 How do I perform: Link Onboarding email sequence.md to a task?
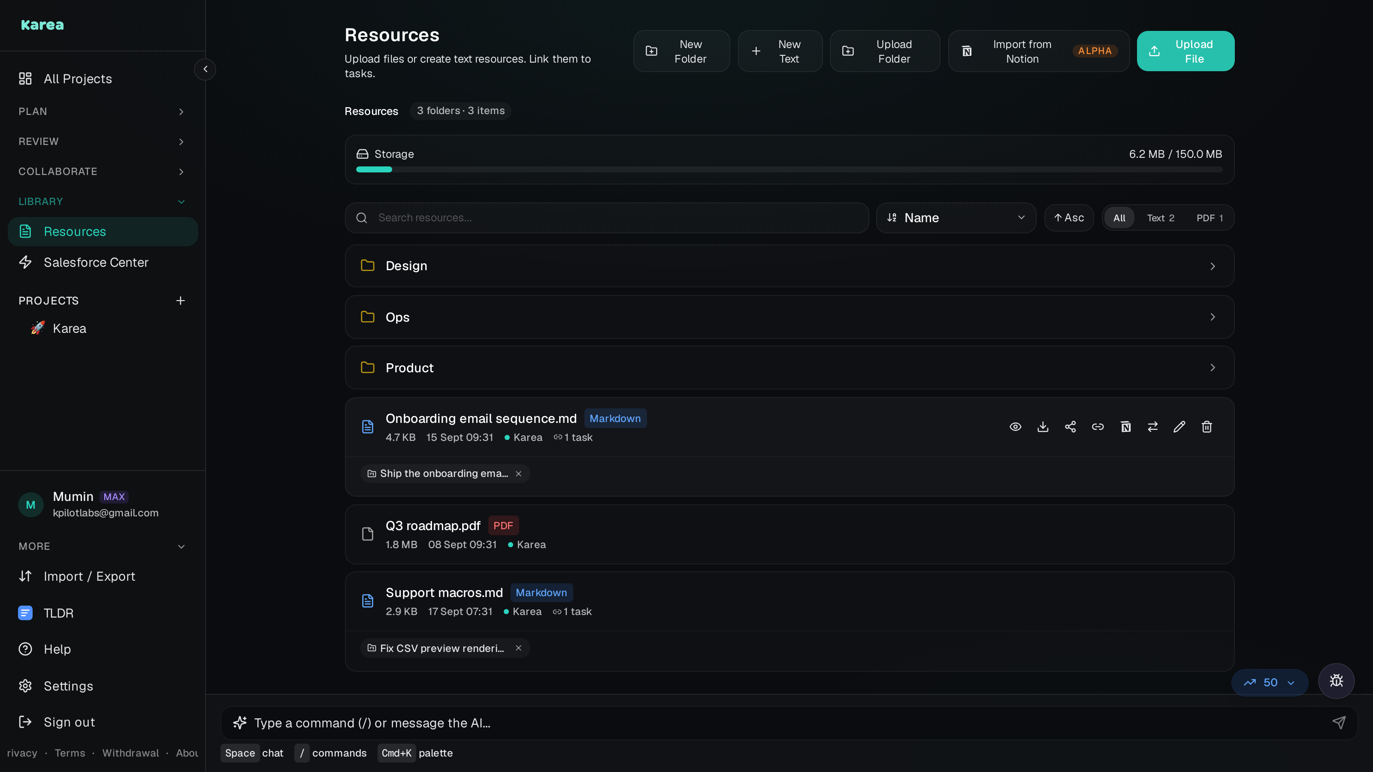(1098, 427)
